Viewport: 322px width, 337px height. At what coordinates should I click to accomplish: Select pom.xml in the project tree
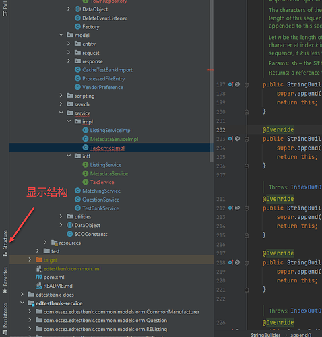pos(54,277)
